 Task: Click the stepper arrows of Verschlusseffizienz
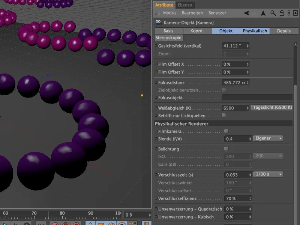[x=250, y=199]
